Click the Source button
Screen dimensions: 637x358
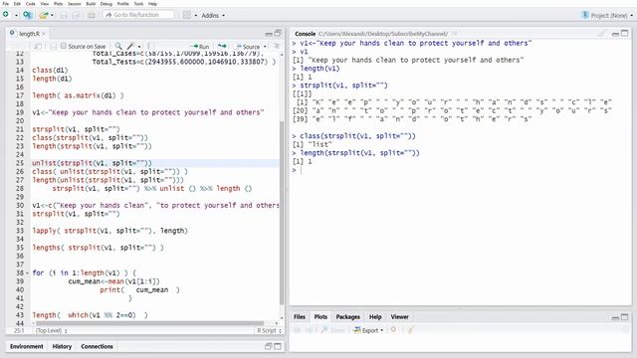tap(248, 47)
